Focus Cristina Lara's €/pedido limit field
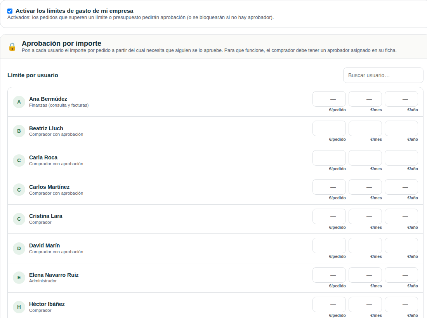The width and height of the screenshot is (427, 318). pyautogui.click(x=329, y=216)
